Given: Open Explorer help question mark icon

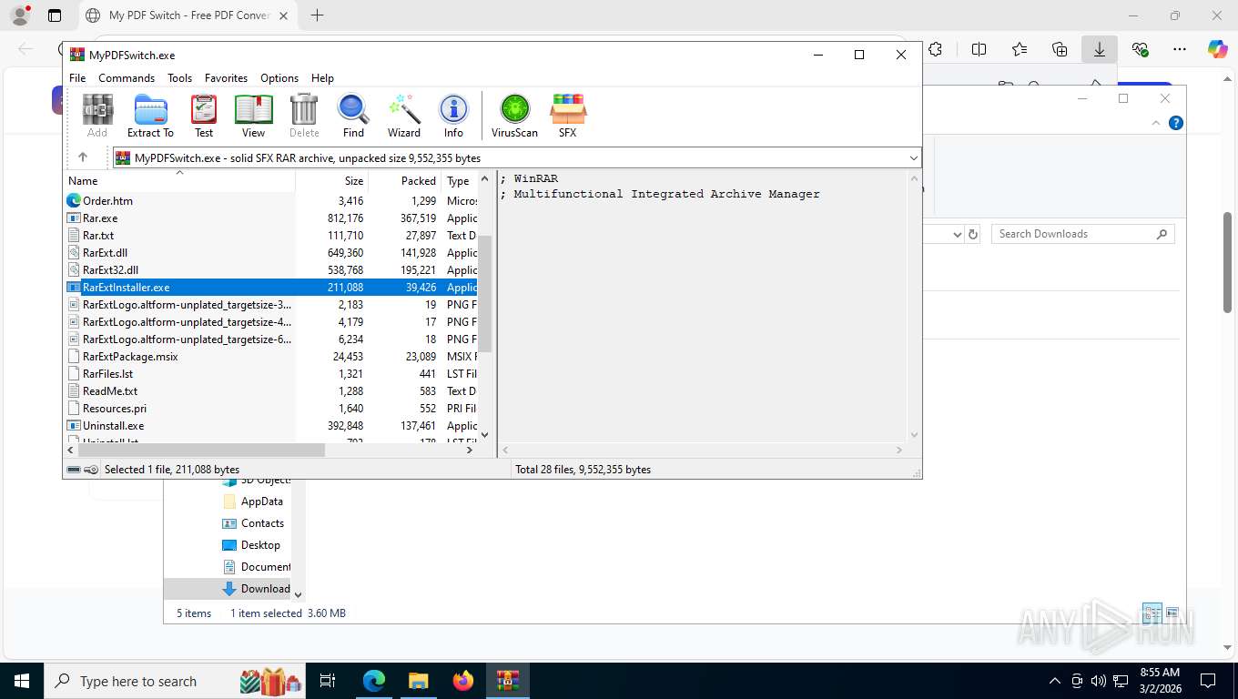Looking at the screenshot, I should tap(1176, 123).
